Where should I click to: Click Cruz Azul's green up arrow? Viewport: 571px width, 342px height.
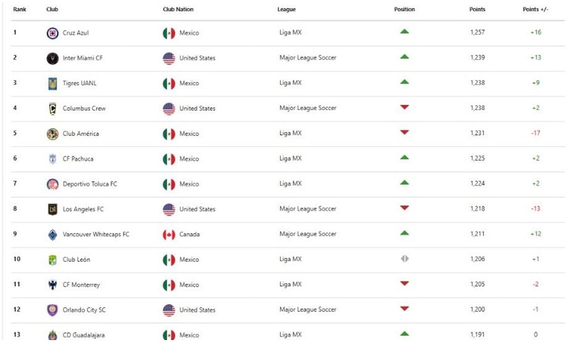pyautogui.click(x=405, y=32)
